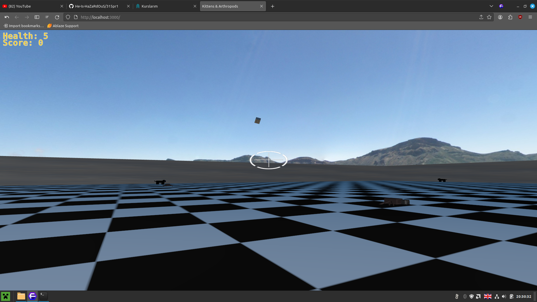Open the taskbar volume control
537x302 pixels.
pyautogui.click(x=504, y=296)
